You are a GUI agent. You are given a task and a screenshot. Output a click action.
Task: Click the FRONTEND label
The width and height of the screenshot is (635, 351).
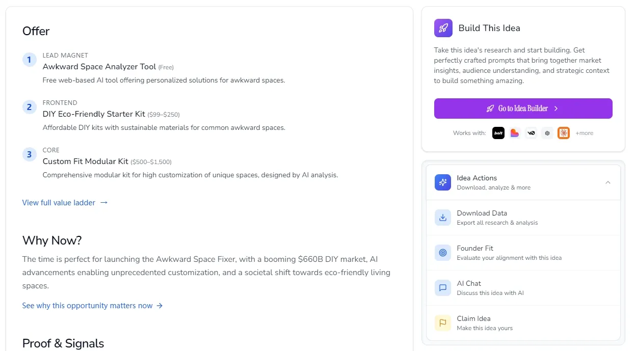tap(60, 103)
